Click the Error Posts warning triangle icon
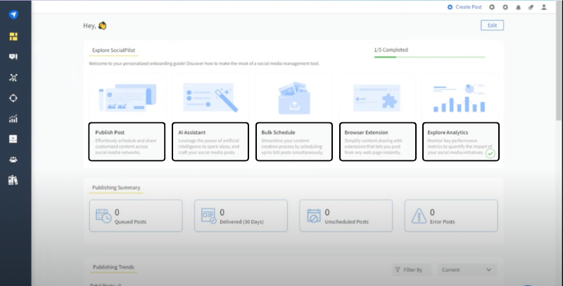The width and height of the screenshot is (563, 286). pyautogui.click(x=419, y=216)
